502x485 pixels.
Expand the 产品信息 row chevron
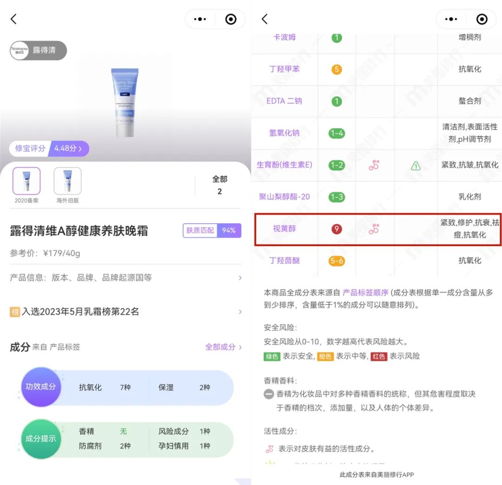pos(240,278)
